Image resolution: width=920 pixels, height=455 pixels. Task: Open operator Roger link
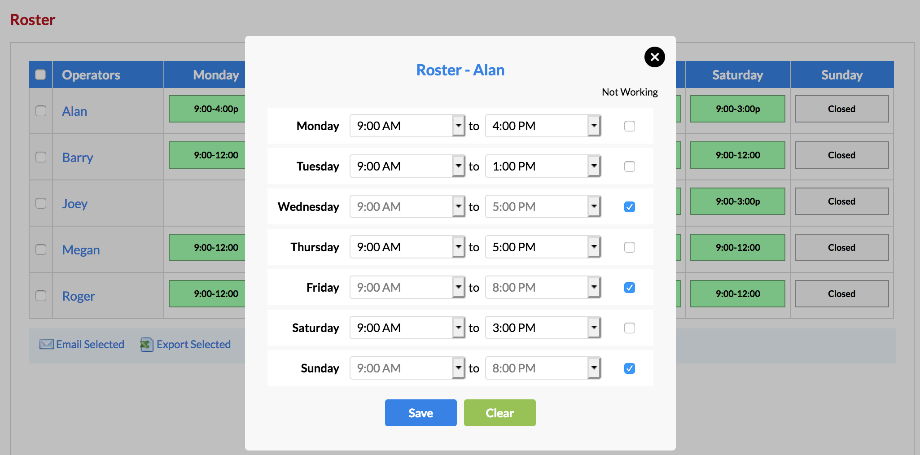click(79, 296)
